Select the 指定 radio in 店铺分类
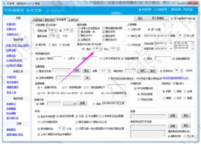The width and height of the screenshot is (201, 144). pyautogui.click(x=94, y=104)
